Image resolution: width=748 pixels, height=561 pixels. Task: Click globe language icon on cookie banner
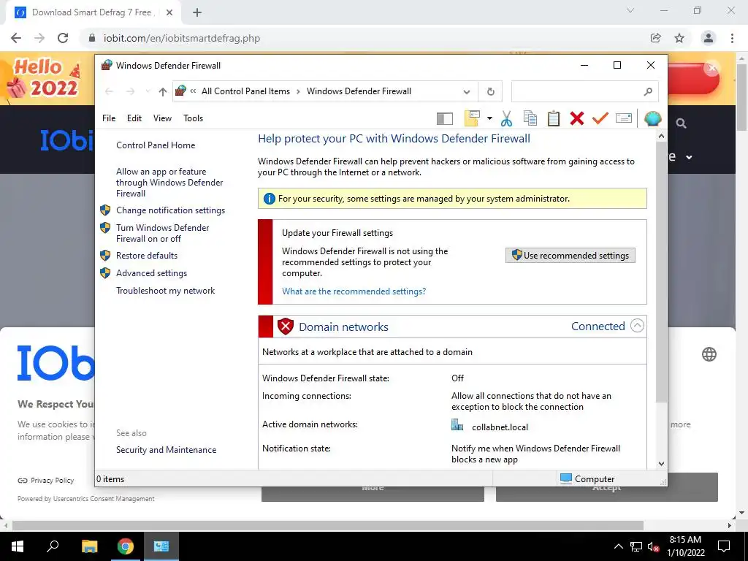pos(709,354)
